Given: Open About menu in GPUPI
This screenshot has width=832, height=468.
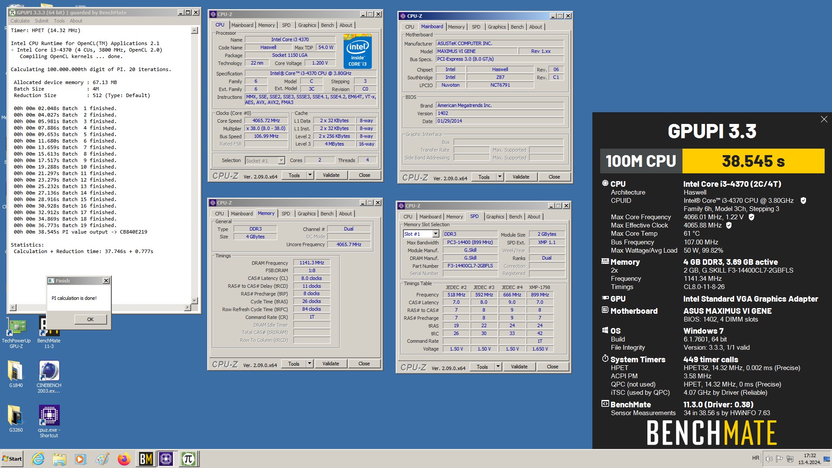Looking at the screenshot, I should pyautogui.click(x=76, y=21).
